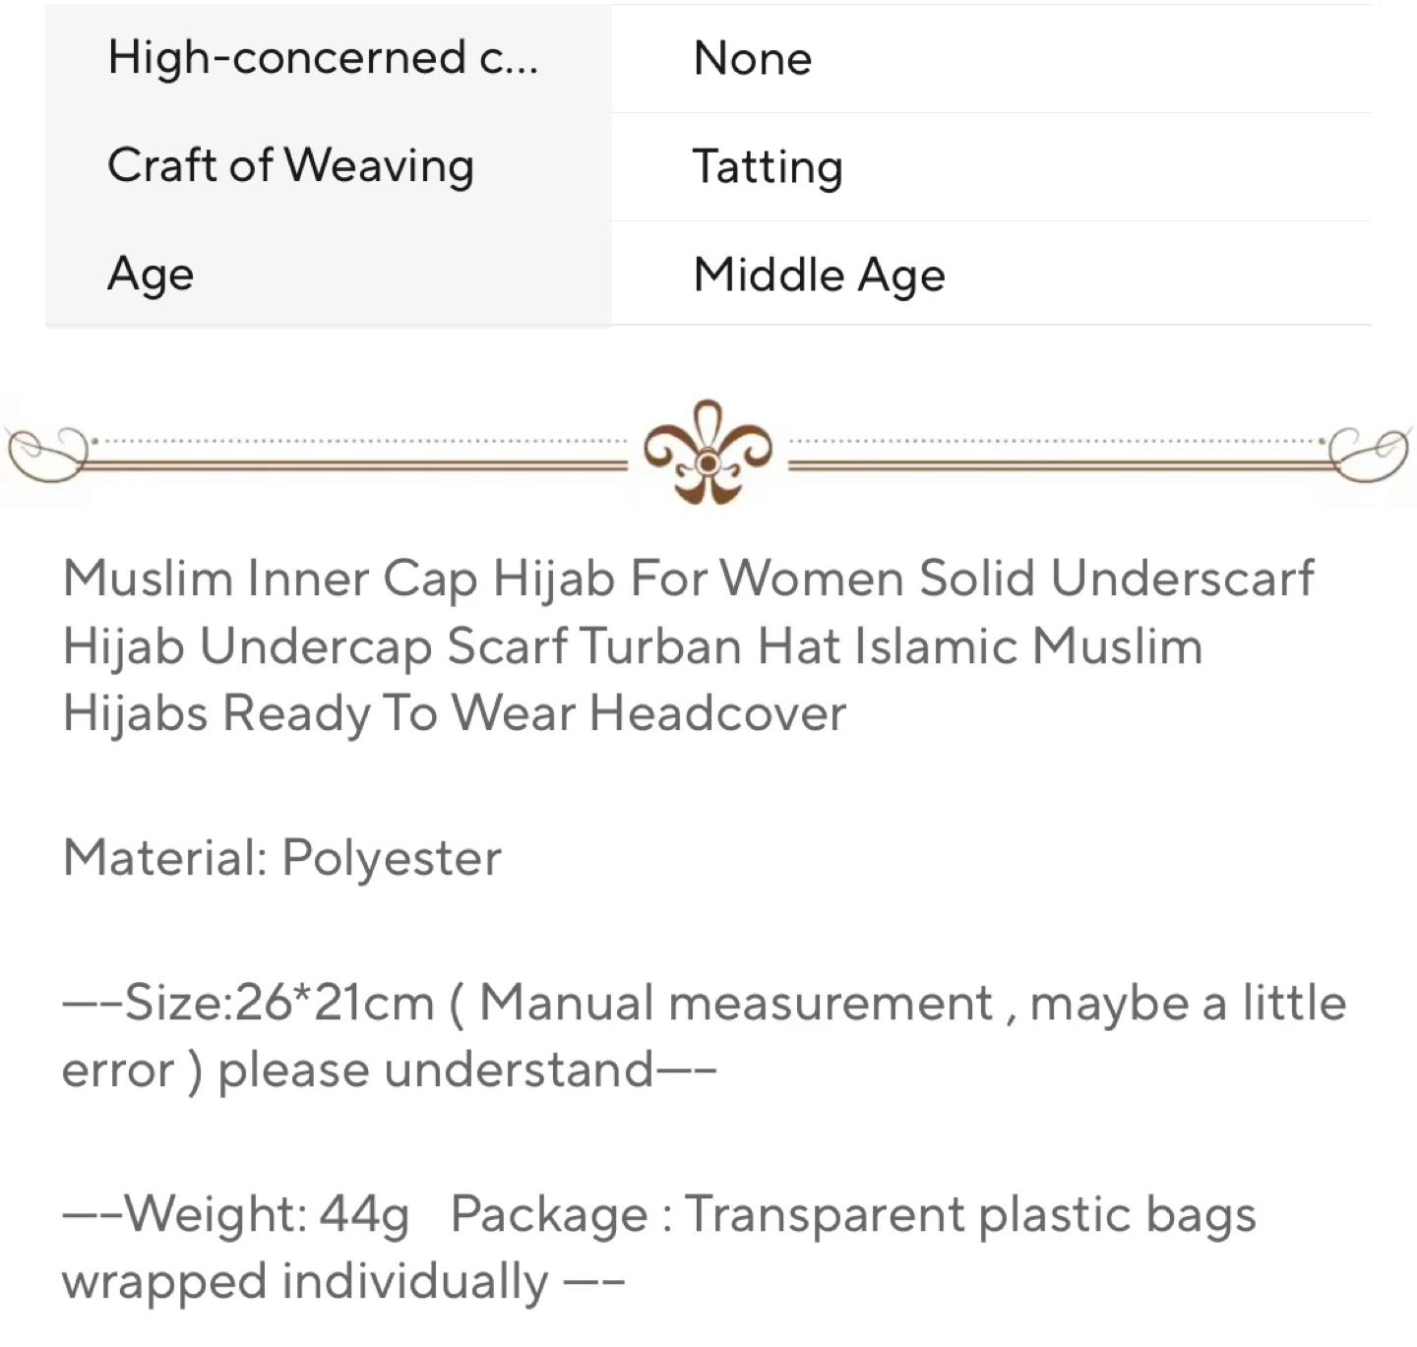The width and height of the screenshot is (1417, 1347).
Task: Click the Package: Transparent plastic bags text
Action: coord(853,1214)
